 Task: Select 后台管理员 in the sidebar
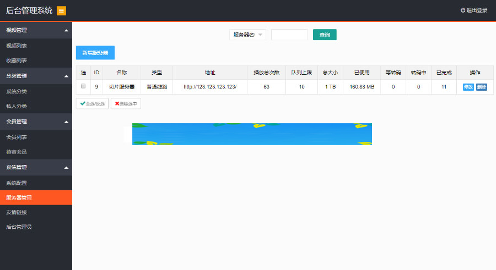19,227
